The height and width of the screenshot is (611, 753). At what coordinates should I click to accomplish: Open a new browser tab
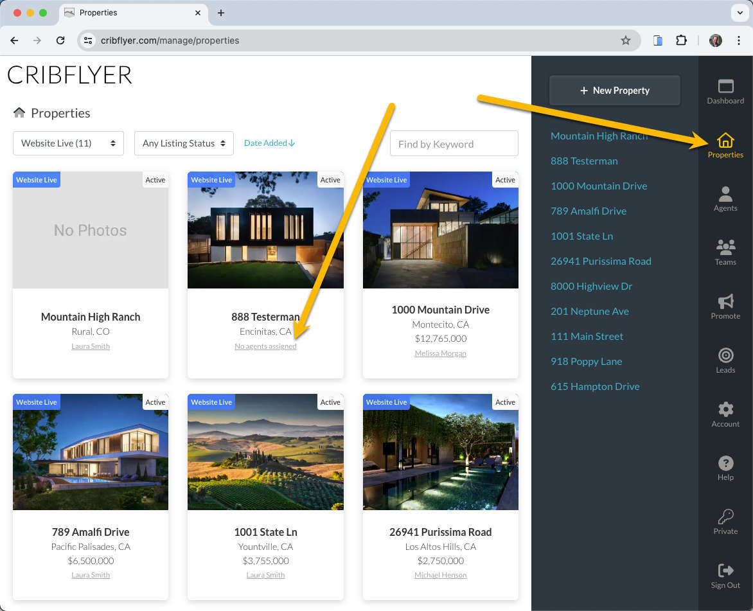click(221, 13)
